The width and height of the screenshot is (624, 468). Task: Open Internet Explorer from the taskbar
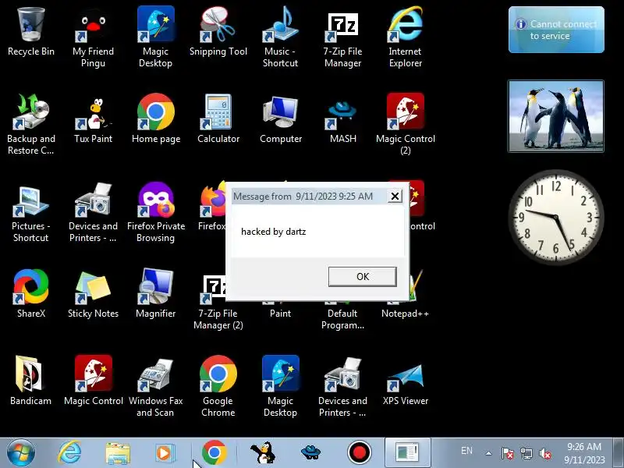69,453
